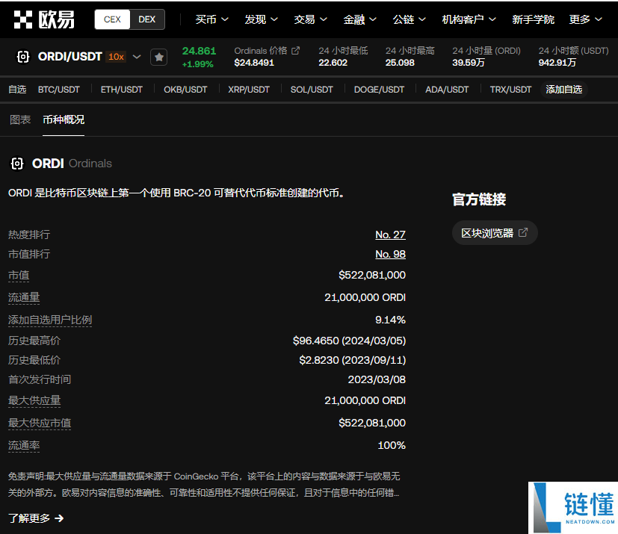Go to 新手学院 page

point(533,19)
